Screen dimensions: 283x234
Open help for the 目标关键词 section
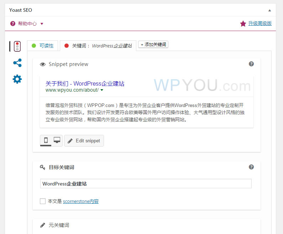tap(251, 167)
